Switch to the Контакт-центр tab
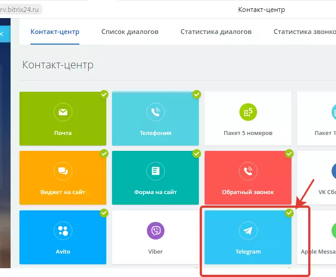The height and width of the screenshot is (277, 336). coord(55,32)
